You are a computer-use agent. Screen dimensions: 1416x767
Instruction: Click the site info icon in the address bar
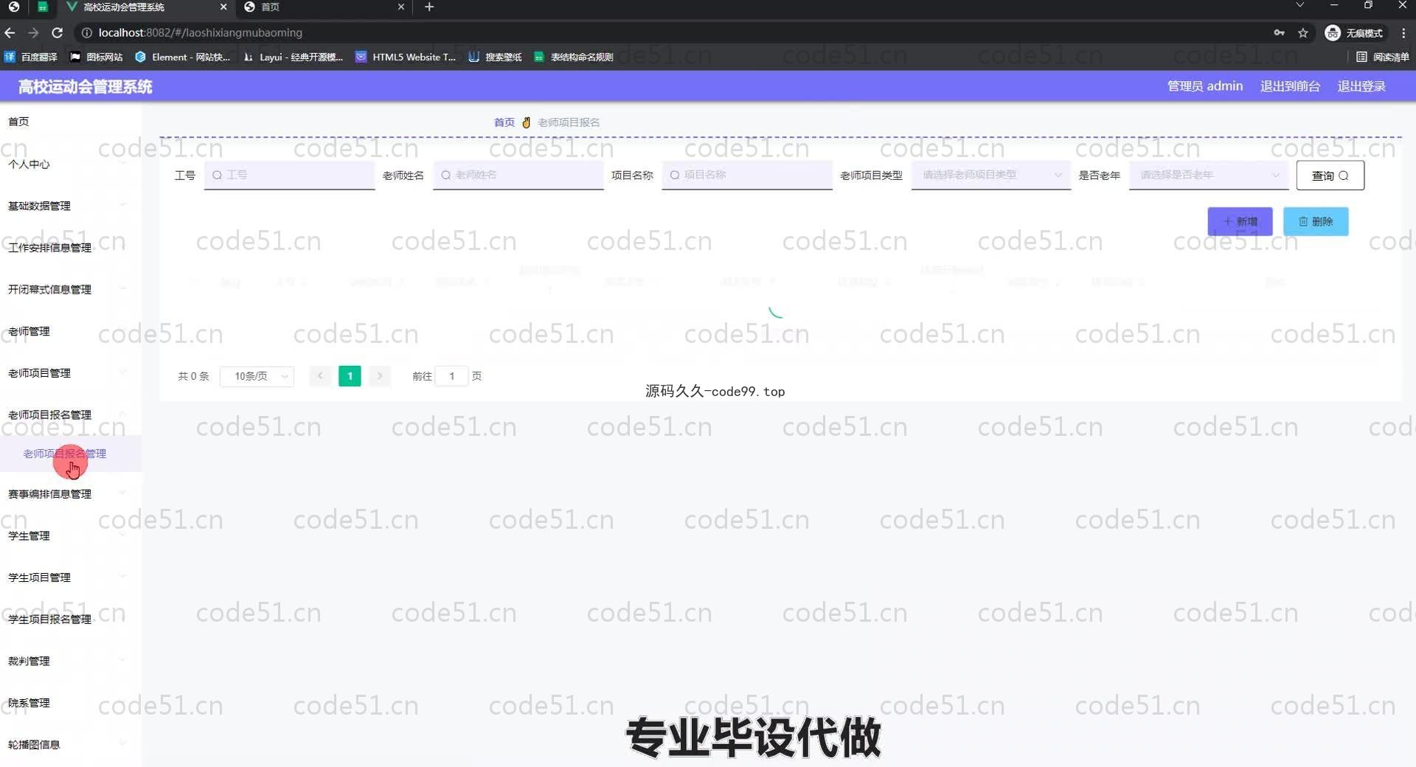(x=86, y=32)
